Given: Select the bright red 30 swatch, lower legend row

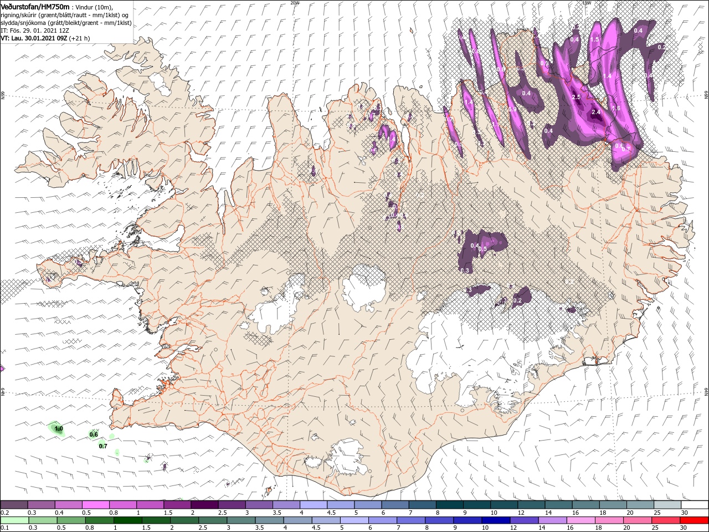Looking at the screenshot, I should pos(694,520).
